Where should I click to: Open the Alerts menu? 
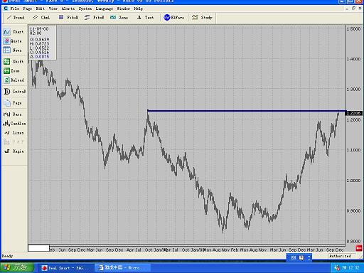(68, 9)
